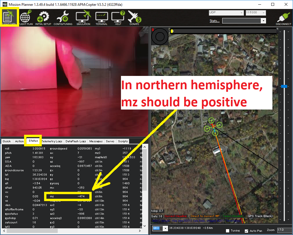Switch to the Servo tab
The height and width of the screenshot is (235, 293).
pyautogui.click(x=110, y=141)
